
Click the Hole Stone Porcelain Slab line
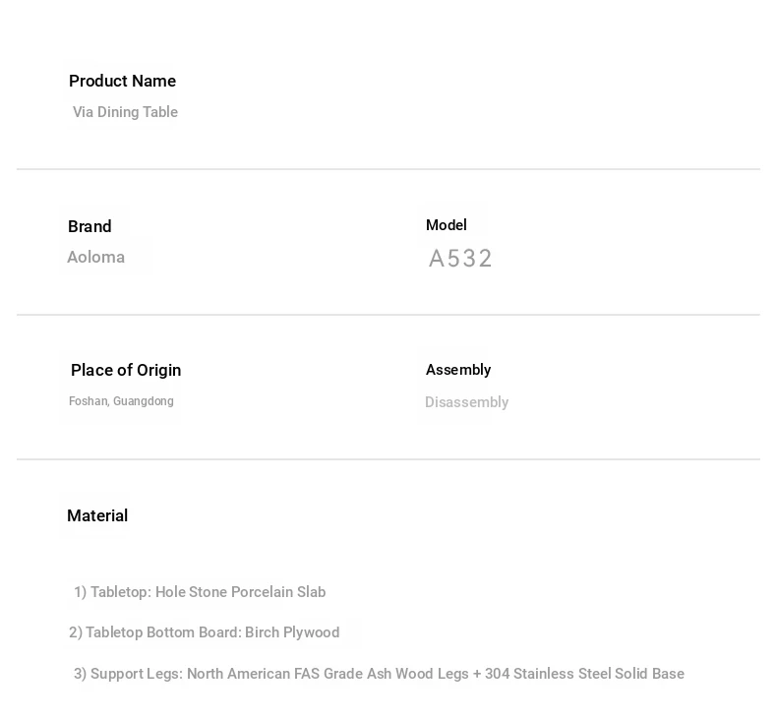pos(200,592)
